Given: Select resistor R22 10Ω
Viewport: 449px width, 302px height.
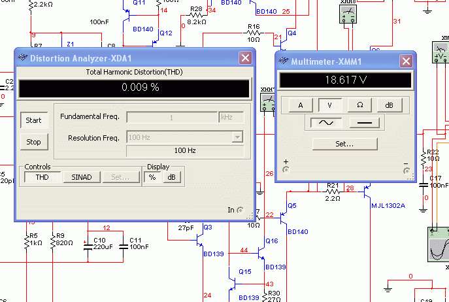Looking at the screenshot, I should click(424, 158).
